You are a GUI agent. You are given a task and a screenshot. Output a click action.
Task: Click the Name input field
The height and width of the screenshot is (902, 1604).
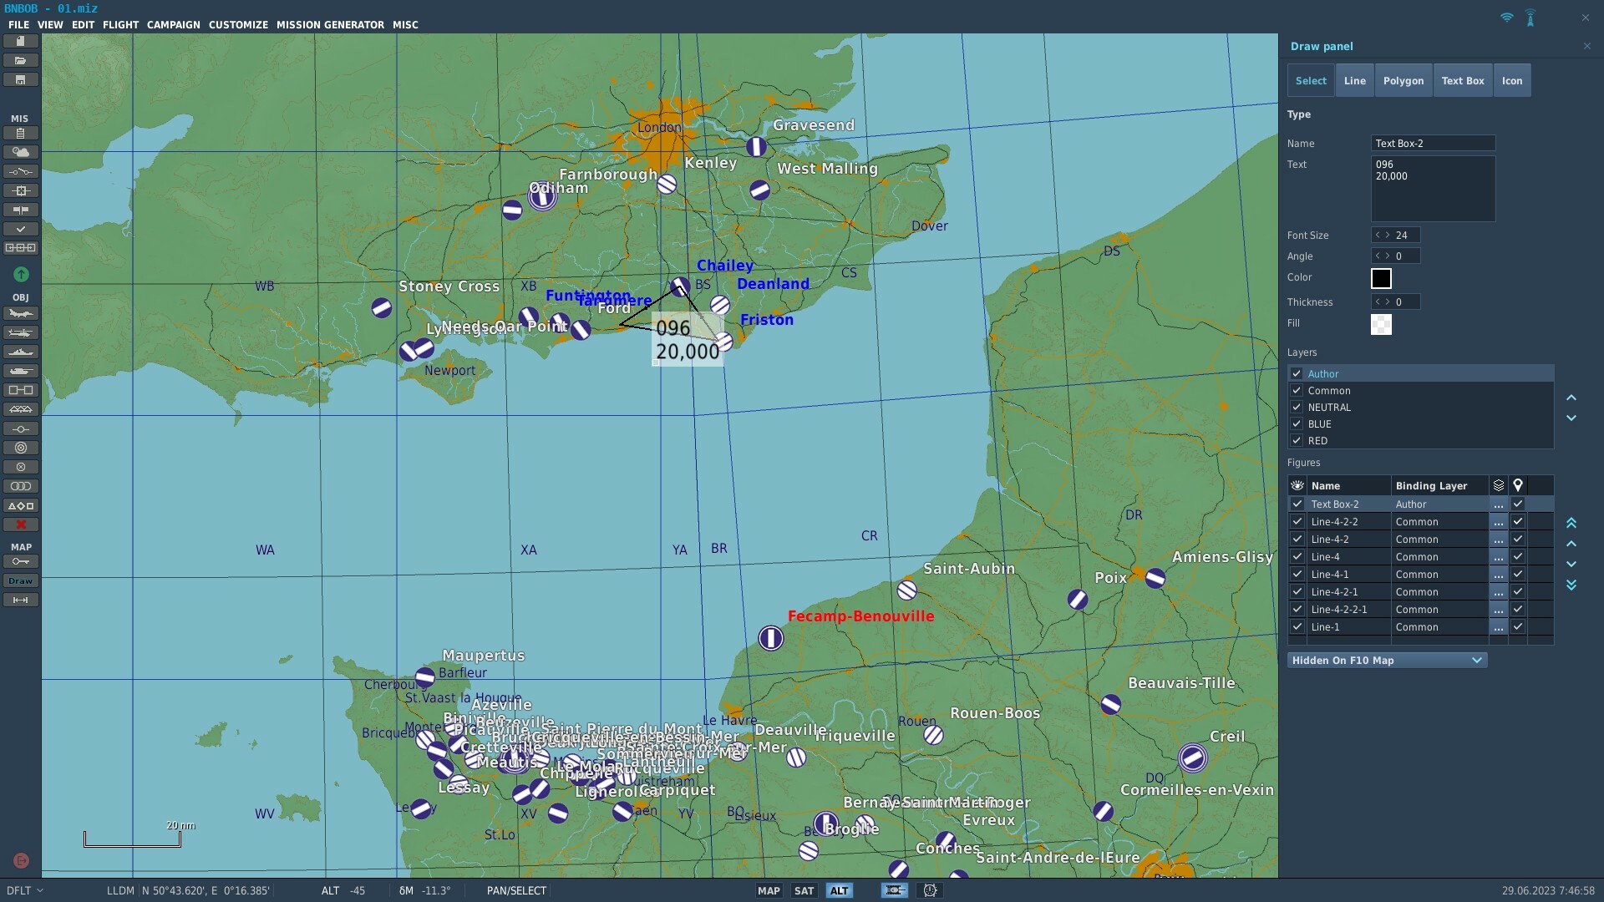pyautogui.click(x=1433, y=144)
